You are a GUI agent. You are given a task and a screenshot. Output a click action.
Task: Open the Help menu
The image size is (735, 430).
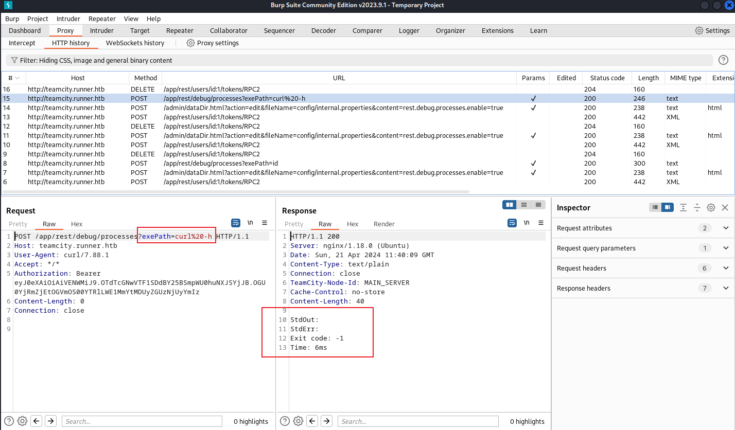pyautogui.click(x=153, y=19)
